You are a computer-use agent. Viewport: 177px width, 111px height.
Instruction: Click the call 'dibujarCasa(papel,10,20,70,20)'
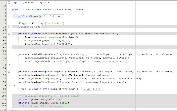click(x=47, y=40)
